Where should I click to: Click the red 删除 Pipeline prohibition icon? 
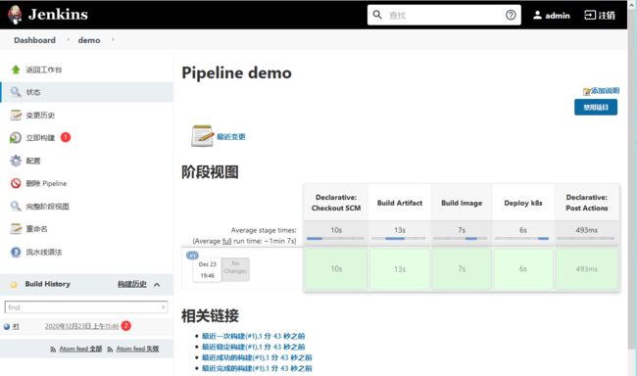(16, 183)
